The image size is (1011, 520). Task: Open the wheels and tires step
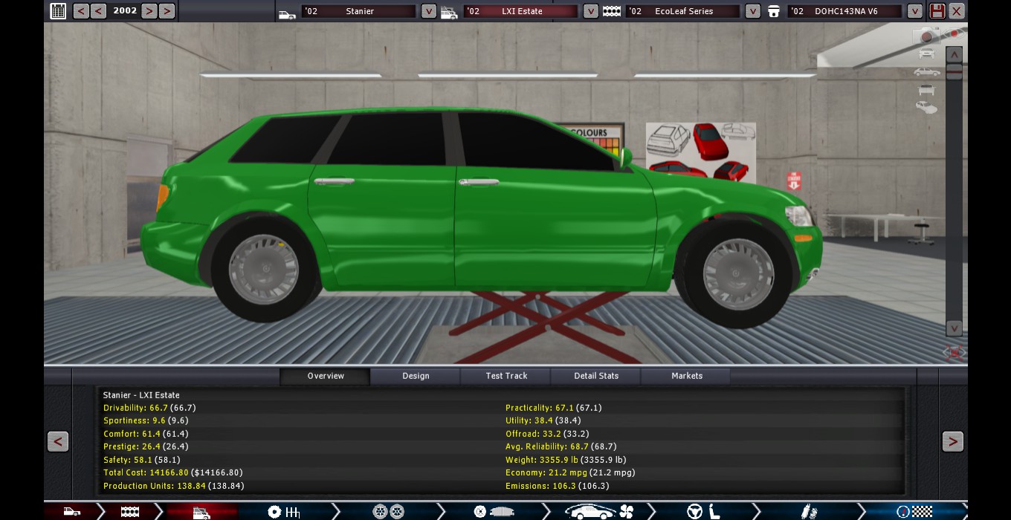click(x=388, y=512)
